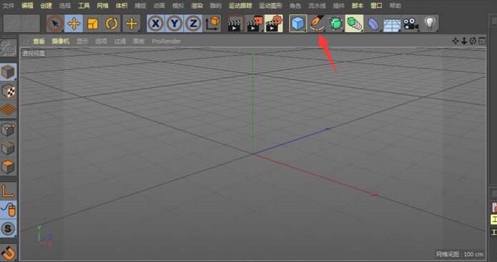Toggle the X axis lock
This screenshot has height=262, width=497.
(x=156, y=24)
